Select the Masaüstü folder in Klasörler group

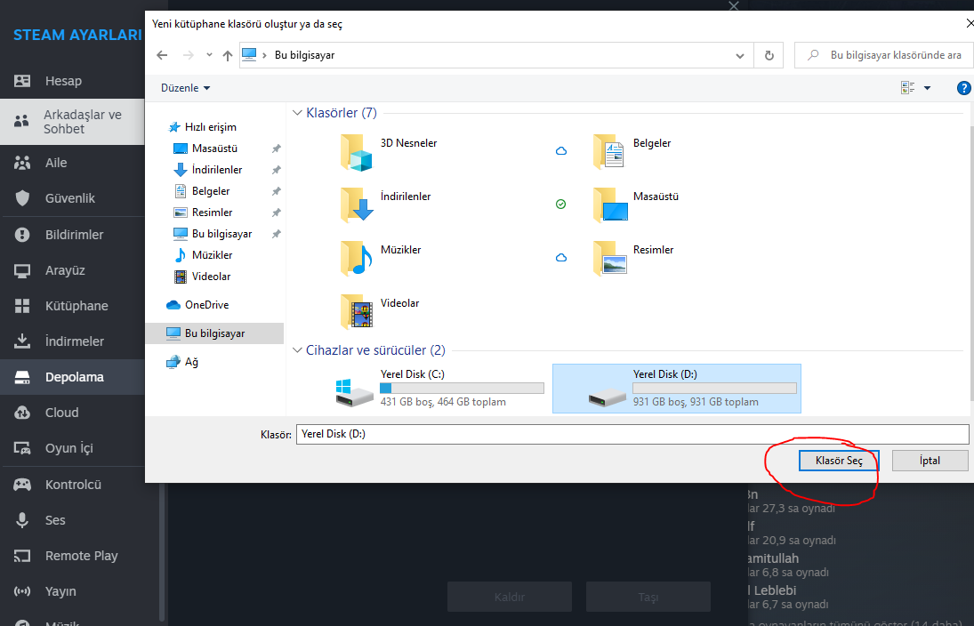[636, 205]
